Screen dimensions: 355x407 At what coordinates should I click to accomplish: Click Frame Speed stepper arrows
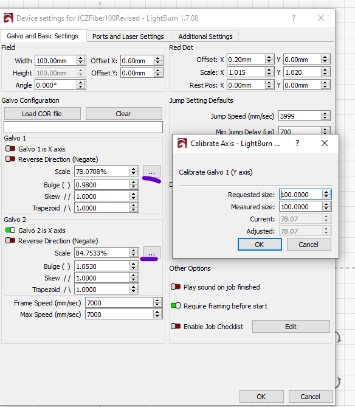(157, 302)
